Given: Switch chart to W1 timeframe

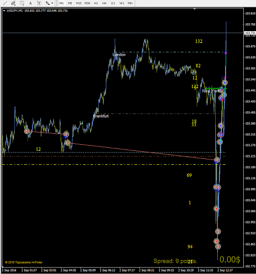Looking at the screenshot, I should coord(122,3).
